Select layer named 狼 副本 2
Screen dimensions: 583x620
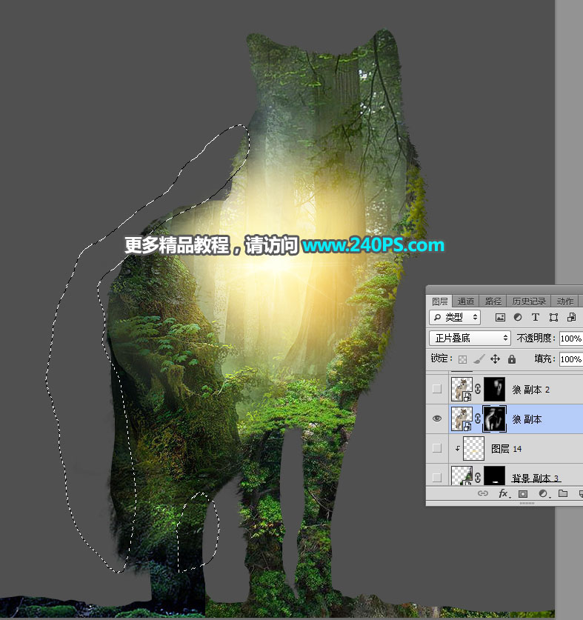click(531, 390)
